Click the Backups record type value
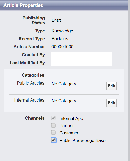Image resolution: width=130 pixels, height=161 pixels. coord(60,39)
